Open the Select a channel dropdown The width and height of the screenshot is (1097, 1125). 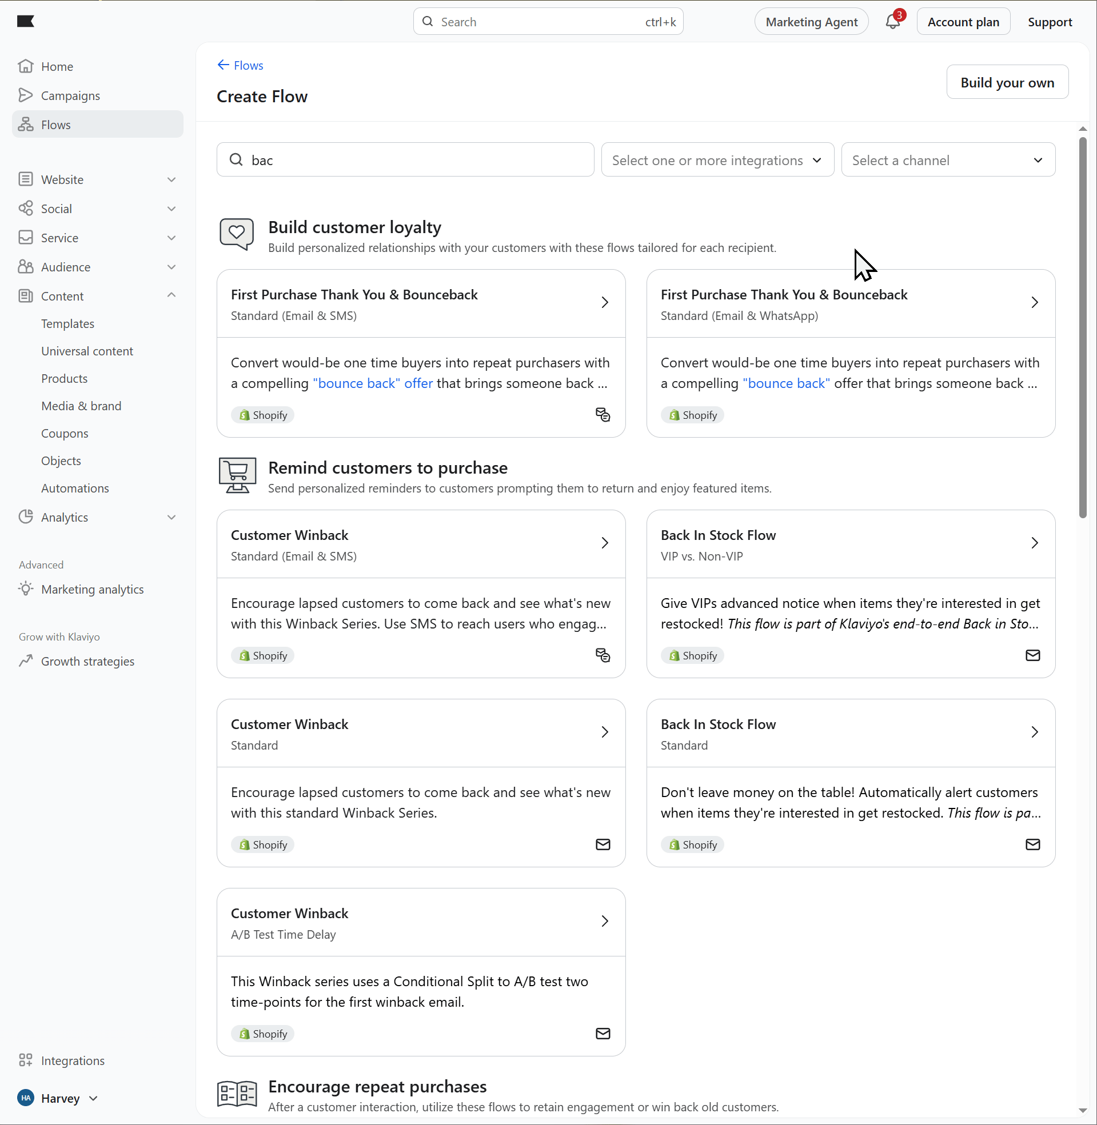(948, 159)
